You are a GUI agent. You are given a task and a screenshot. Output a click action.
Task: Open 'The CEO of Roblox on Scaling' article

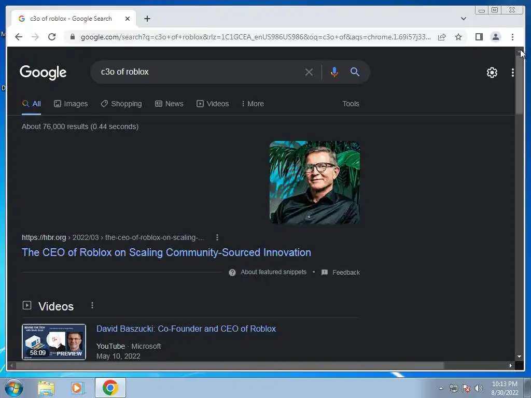coord(166,252)
